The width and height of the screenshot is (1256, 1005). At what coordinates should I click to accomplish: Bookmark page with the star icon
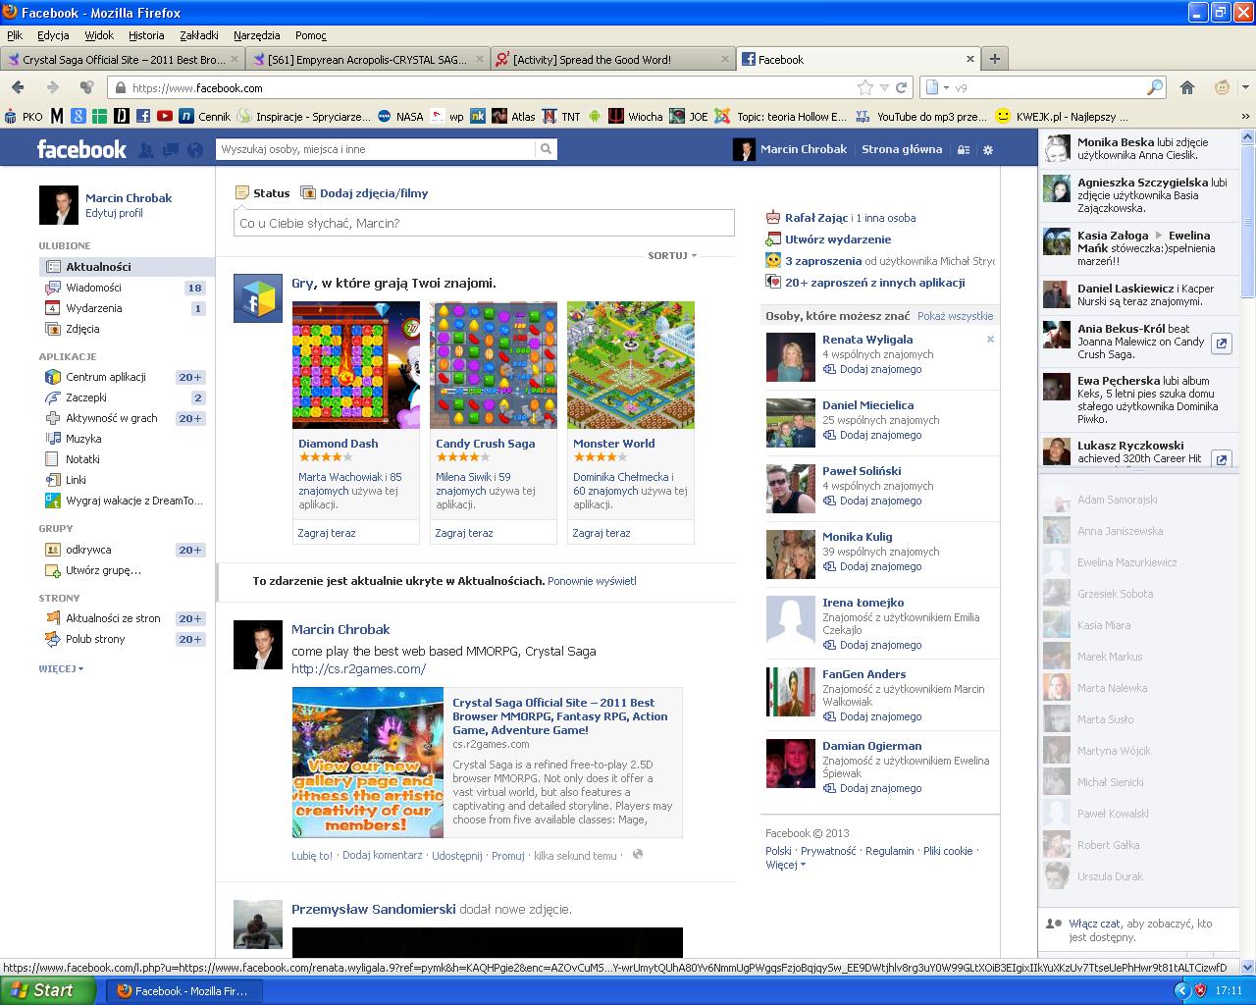point(864,87)
